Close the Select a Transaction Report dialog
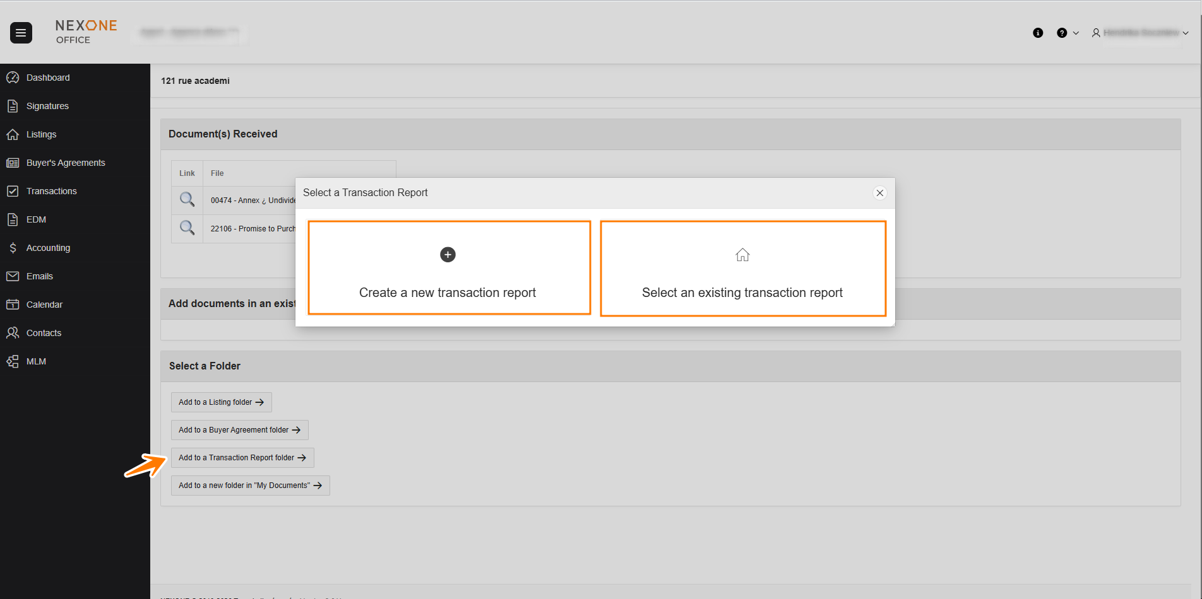 tap(879, 193)
